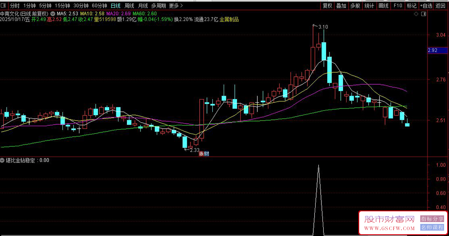
Task: Click the 0.80 indicator axis label
Action: pos(441,179)
